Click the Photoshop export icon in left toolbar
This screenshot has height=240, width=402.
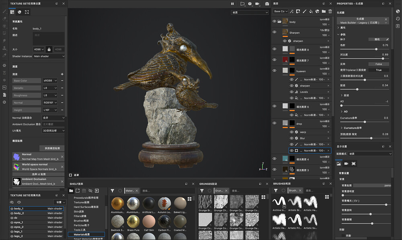coord(4,87)
